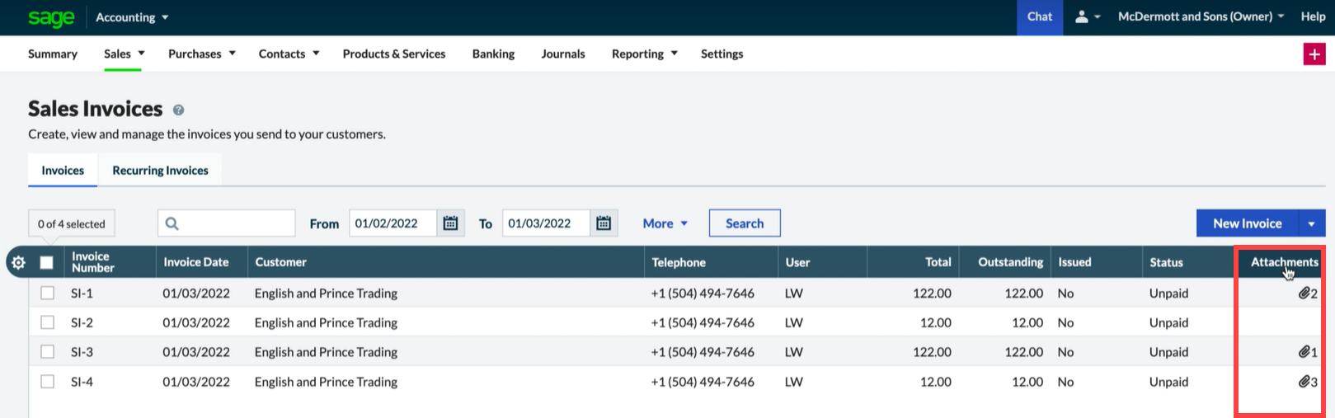Select the checkbox for invoice SI-2
The image size is (1335, 418).
[x=48, y=322]
